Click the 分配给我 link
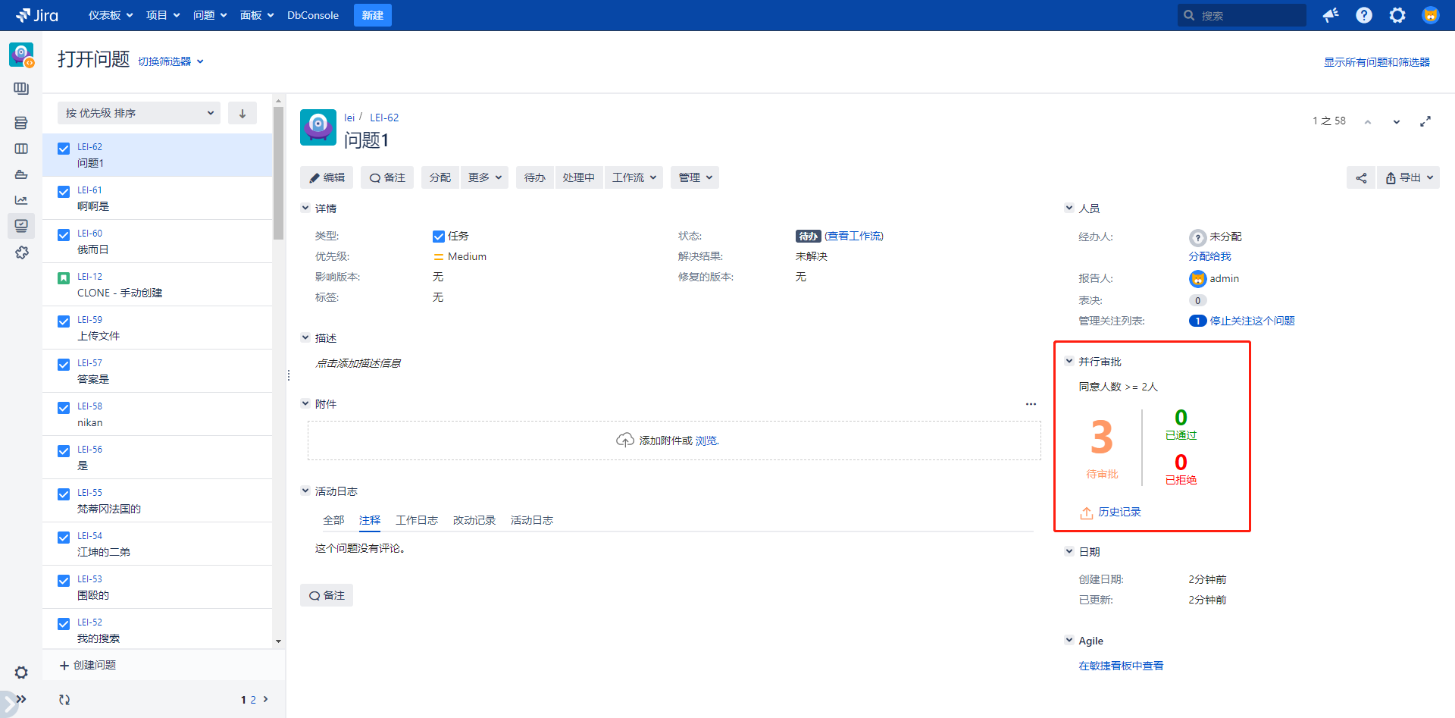This screenshot has width=1455, height=718. point(1209,256)
